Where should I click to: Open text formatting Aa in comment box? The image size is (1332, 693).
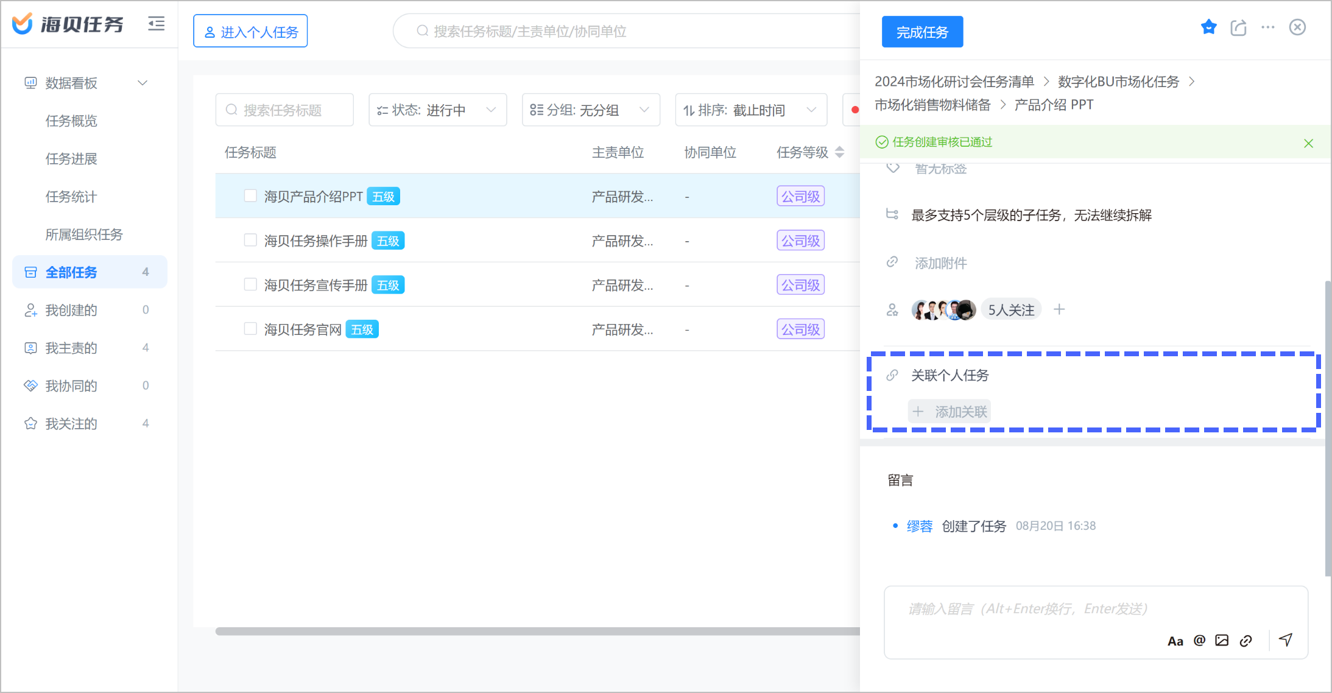pyautogui.click(x=1175, y=641)
